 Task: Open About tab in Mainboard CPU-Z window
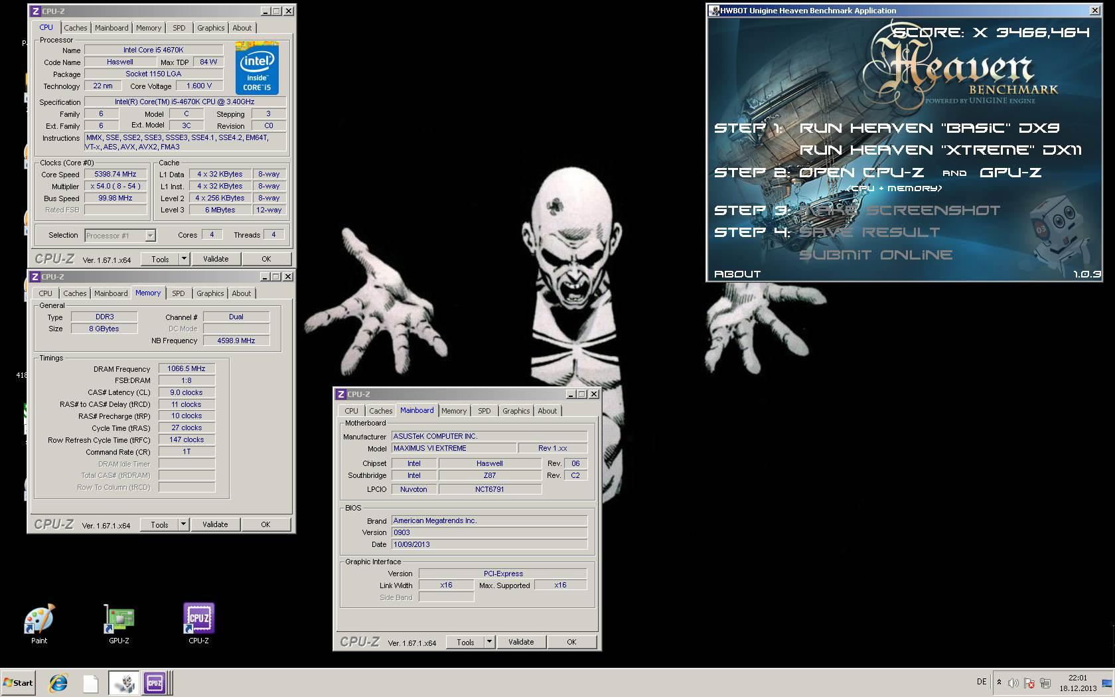[548, 411]
